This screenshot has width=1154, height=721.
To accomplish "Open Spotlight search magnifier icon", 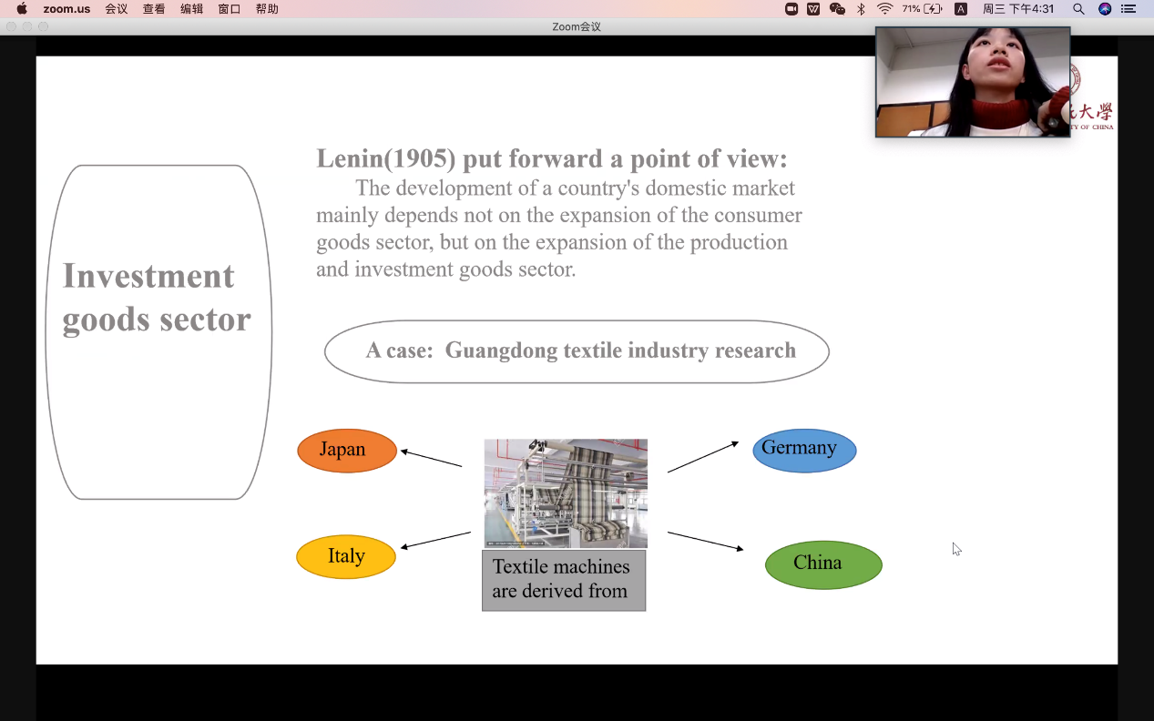I will coord(1078,9).
